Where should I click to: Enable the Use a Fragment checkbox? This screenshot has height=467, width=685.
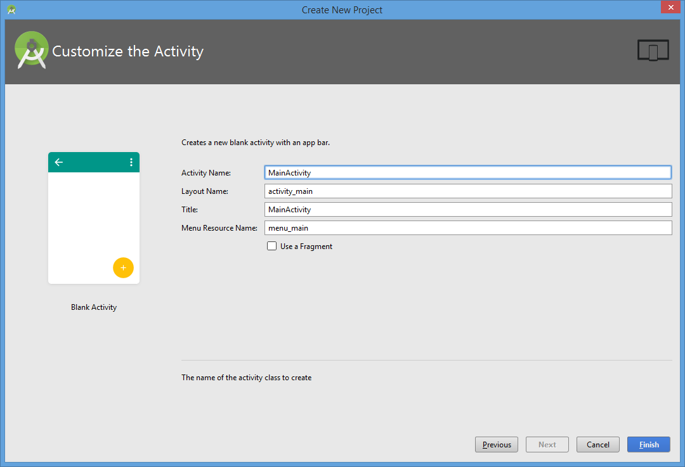[271, 246]
